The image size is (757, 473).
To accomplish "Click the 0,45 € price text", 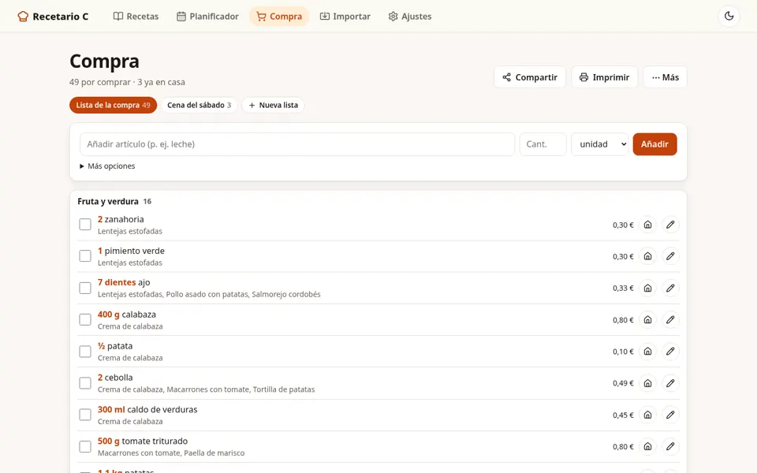I will [623, 415].
